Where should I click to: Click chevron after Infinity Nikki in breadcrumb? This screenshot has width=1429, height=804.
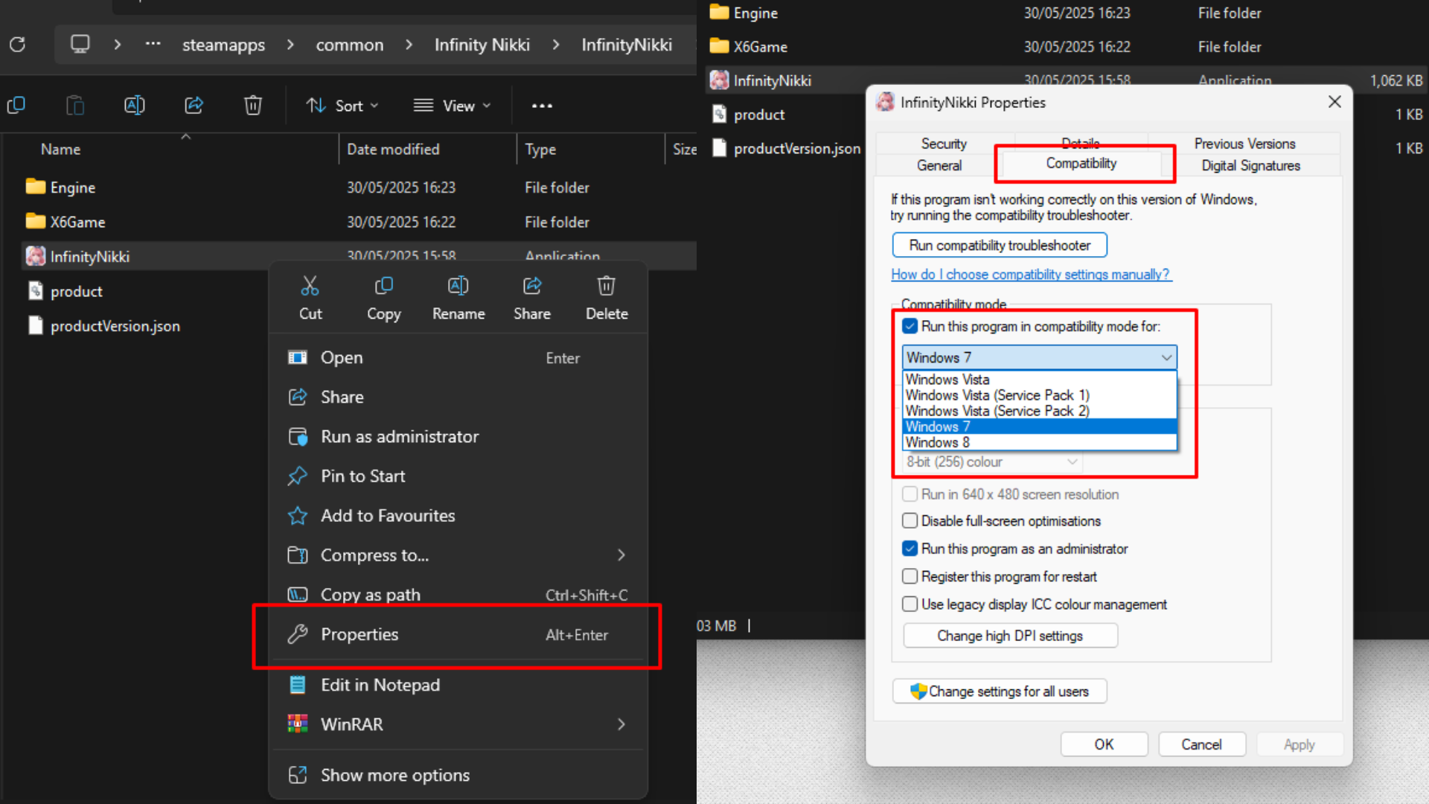click(x=556, y=45)
